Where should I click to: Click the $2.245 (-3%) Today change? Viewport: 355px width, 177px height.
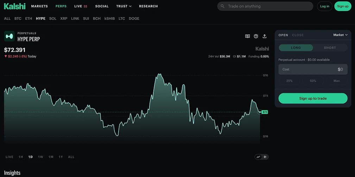click(20, 56)
